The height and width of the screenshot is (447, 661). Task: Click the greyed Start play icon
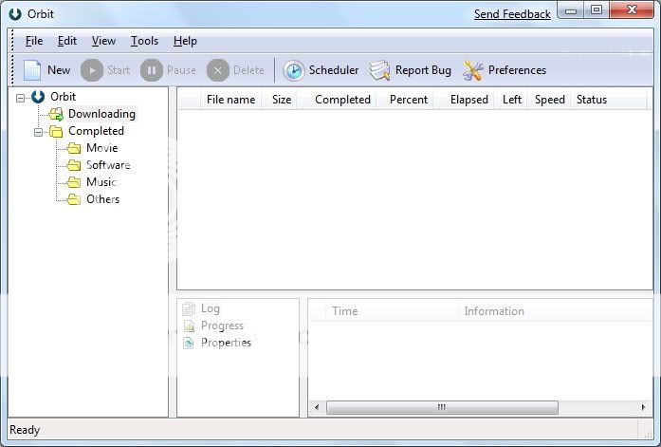tap(91, 70)
